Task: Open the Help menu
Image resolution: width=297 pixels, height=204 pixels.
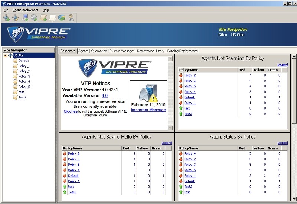Action: tap(46, 10)
